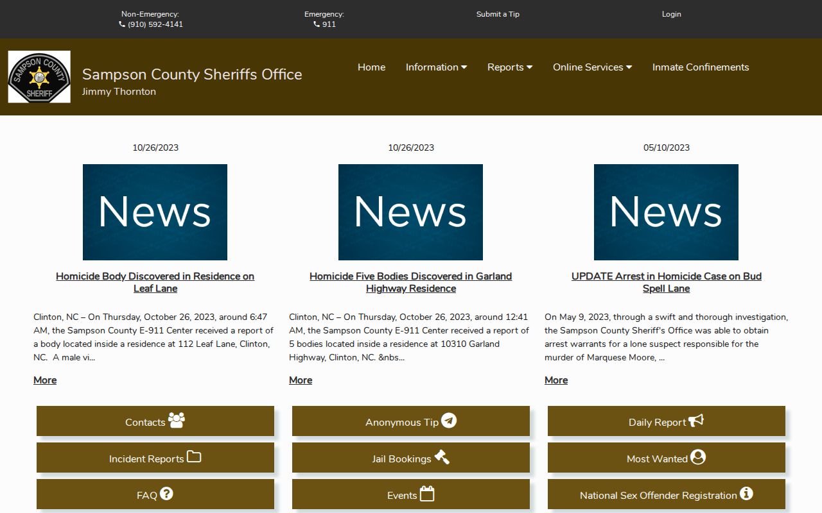
Task: Call the (910) 592-4141 non-emergency number
Action: (155, 24)
